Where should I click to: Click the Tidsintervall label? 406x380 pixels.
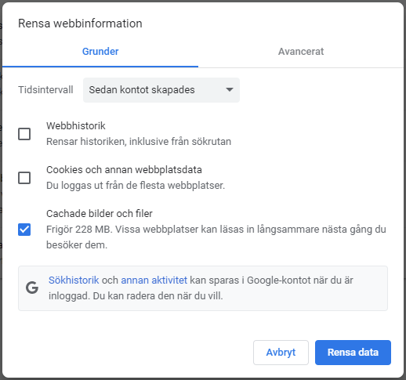coord(45,90)
